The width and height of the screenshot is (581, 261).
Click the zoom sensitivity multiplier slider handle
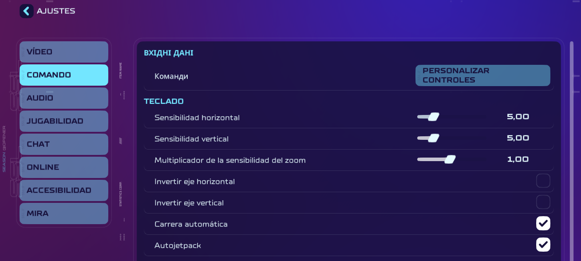coord(450,159)
